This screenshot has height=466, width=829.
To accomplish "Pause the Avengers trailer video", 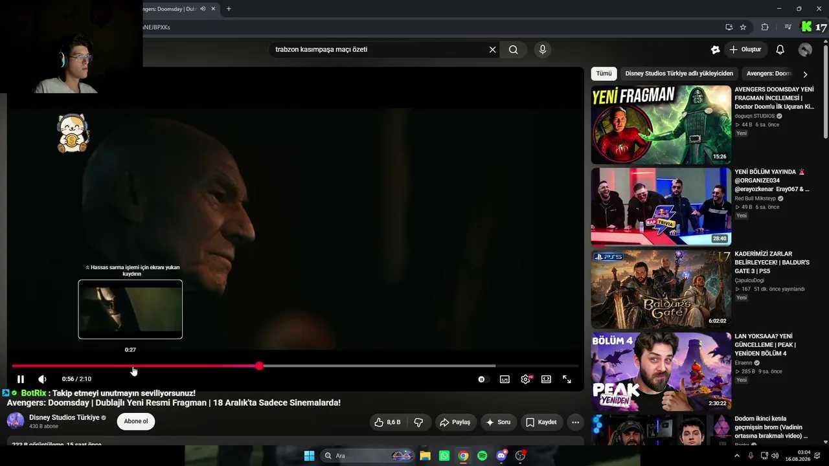I will point(21,379).
